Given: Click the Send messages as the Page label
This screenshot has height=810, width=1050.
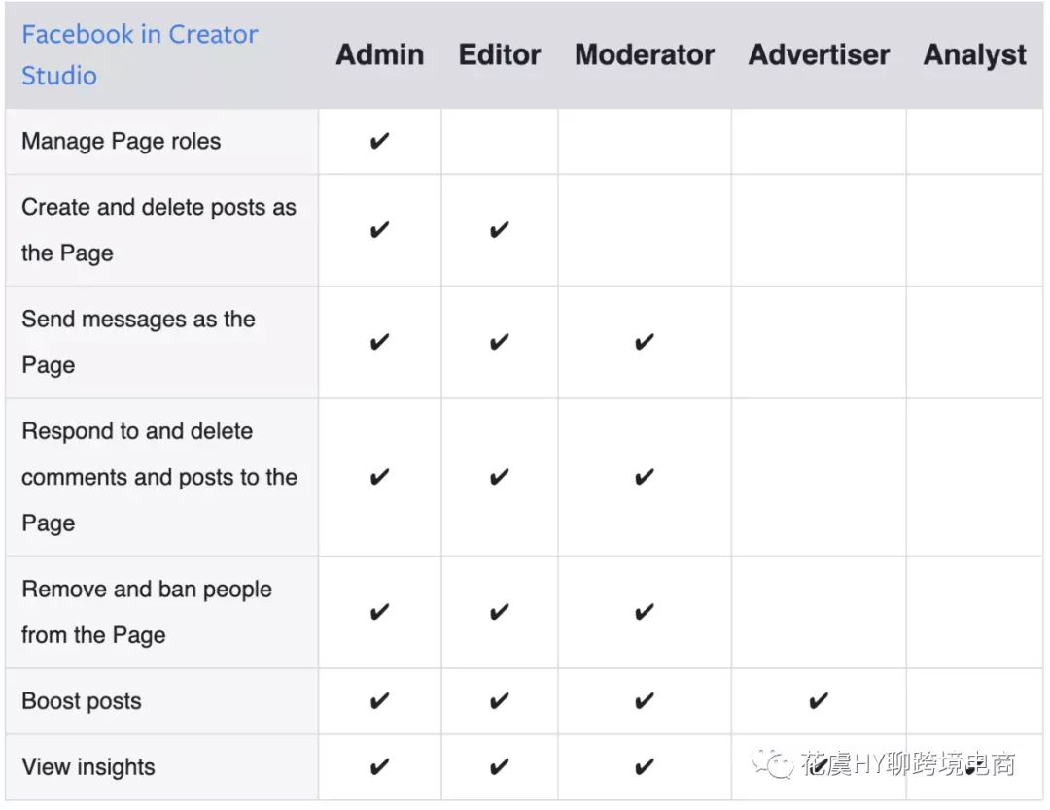Looking at the screenshot, I should (139, 343).
